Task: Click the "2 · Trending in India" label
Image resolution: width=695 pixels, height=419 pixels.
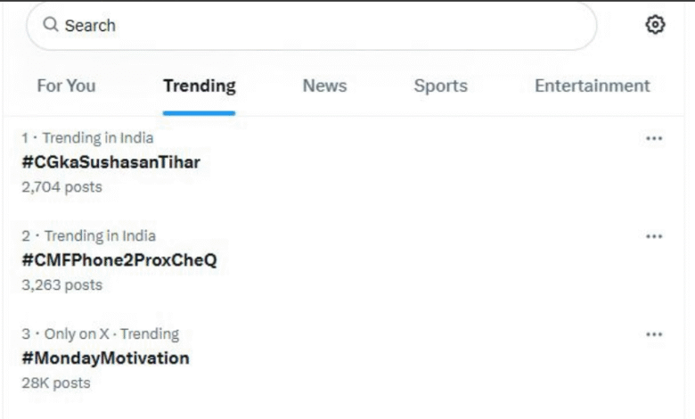Action: click(88, 236)
